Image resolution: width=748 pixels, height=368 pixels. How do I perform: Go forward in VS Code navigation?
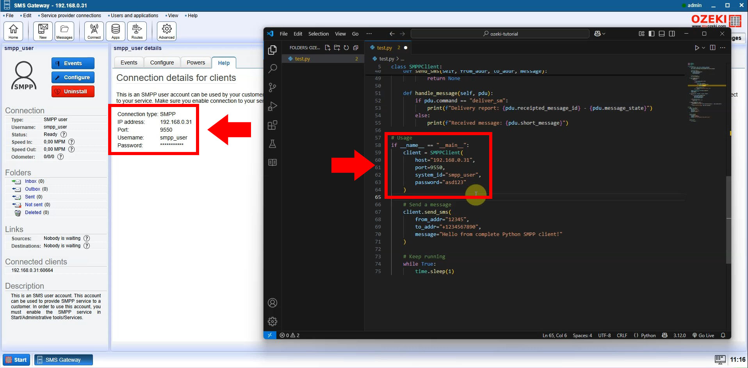(x=402, y=34)
